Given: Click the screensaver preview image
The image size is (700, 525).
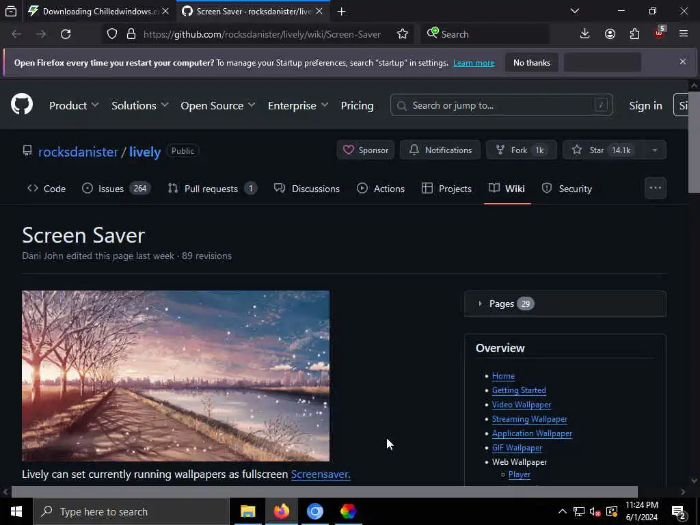Looking at the screenshot, I should (176, 375).
